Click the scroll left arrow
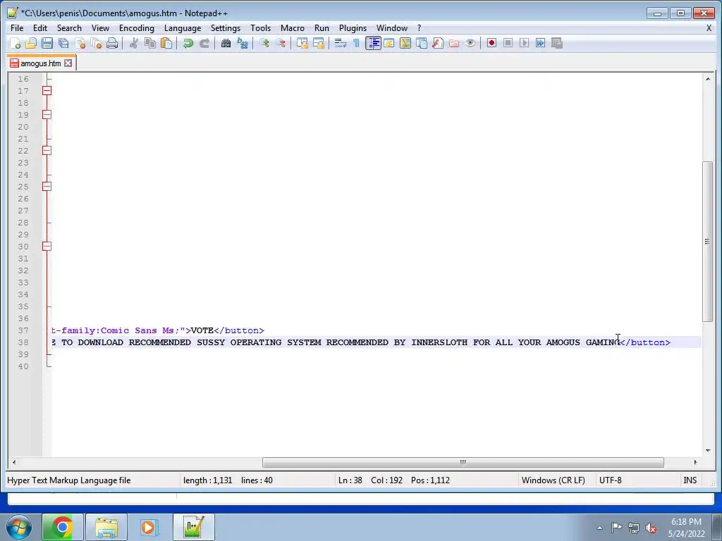This screenshot has width=722, height=541. [x=14, y=462]
